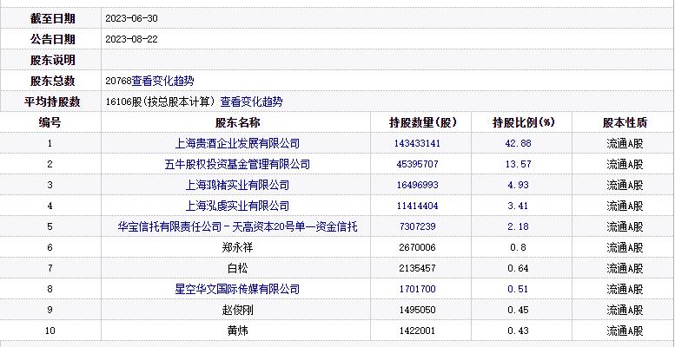Image resolution: width=675 pixels, height=347 pixels.
Task: Select shareholder name 郑永祥
Action: click(x=237, y=247)
